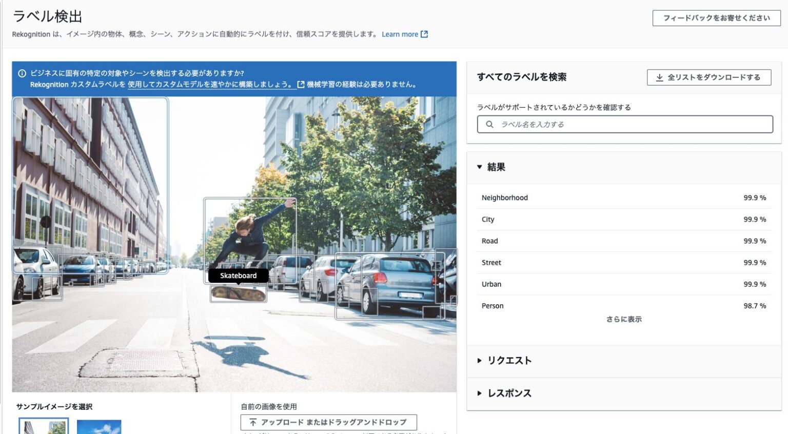Click the download icon on 全リストをダウンロードする button

tap(659, 78)
